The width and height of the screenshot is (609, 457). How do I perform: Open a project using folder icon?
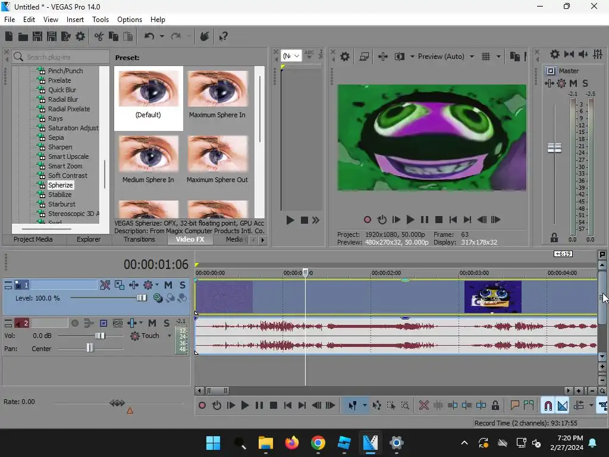click(x=23, y=36)
